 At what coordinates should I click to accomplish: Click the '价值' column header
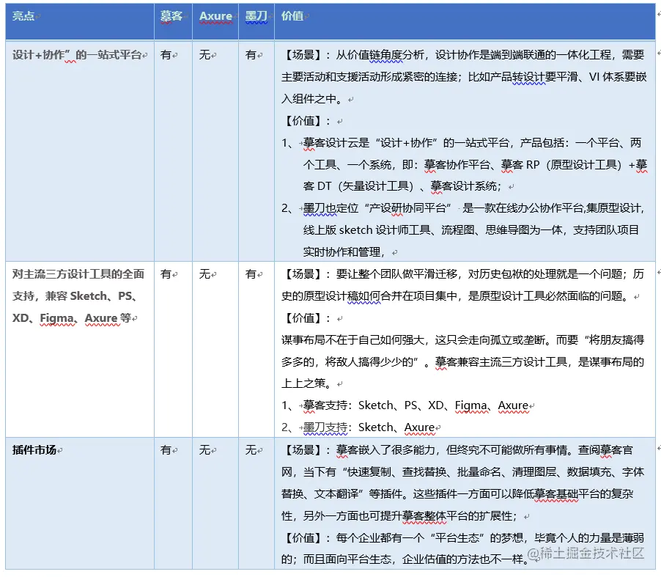(x=292, y=16)
